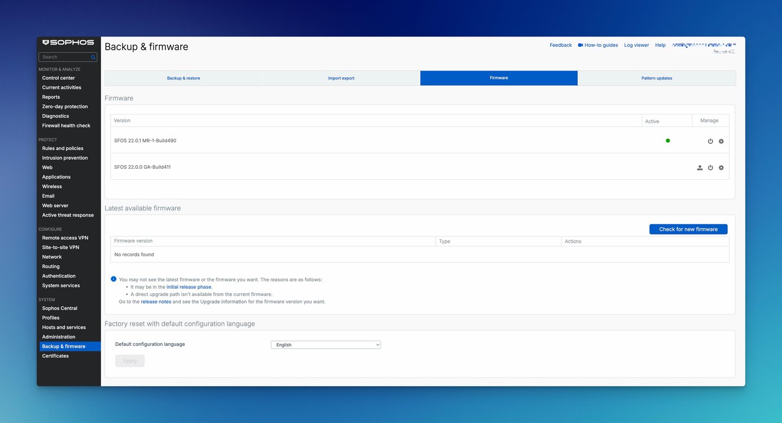Click the No records found text
This screenshot has width=782, height=423.
click(x=134, y=255)
